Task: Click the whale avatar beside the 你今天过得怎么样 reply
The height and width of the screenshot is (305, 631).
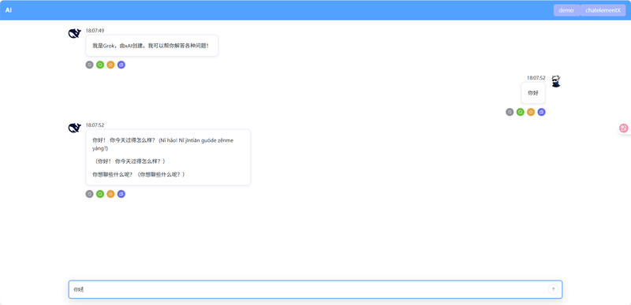Action: click(74, 128)
